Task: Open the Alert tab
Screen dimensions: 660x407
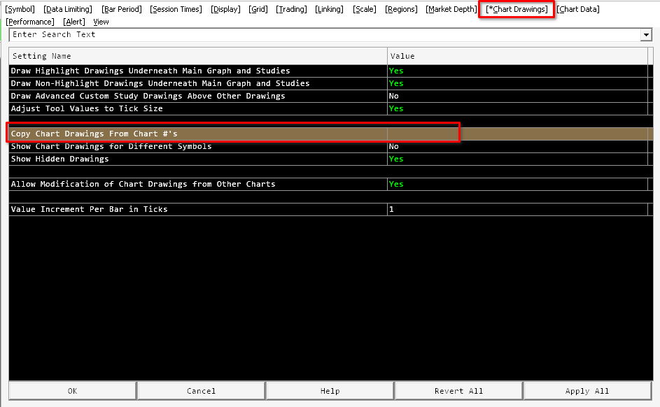Action: click(x=74, y=22)
